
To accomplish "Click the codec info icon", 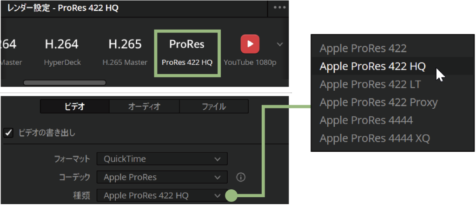I will [x=240, y=177].
